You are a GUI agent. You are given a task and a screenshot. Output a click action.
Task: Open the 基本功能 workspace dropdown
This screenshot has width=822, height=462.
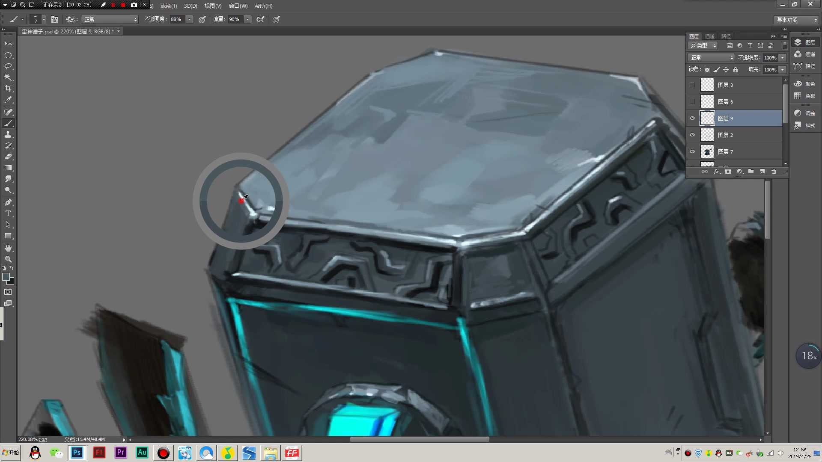point(796,20)
